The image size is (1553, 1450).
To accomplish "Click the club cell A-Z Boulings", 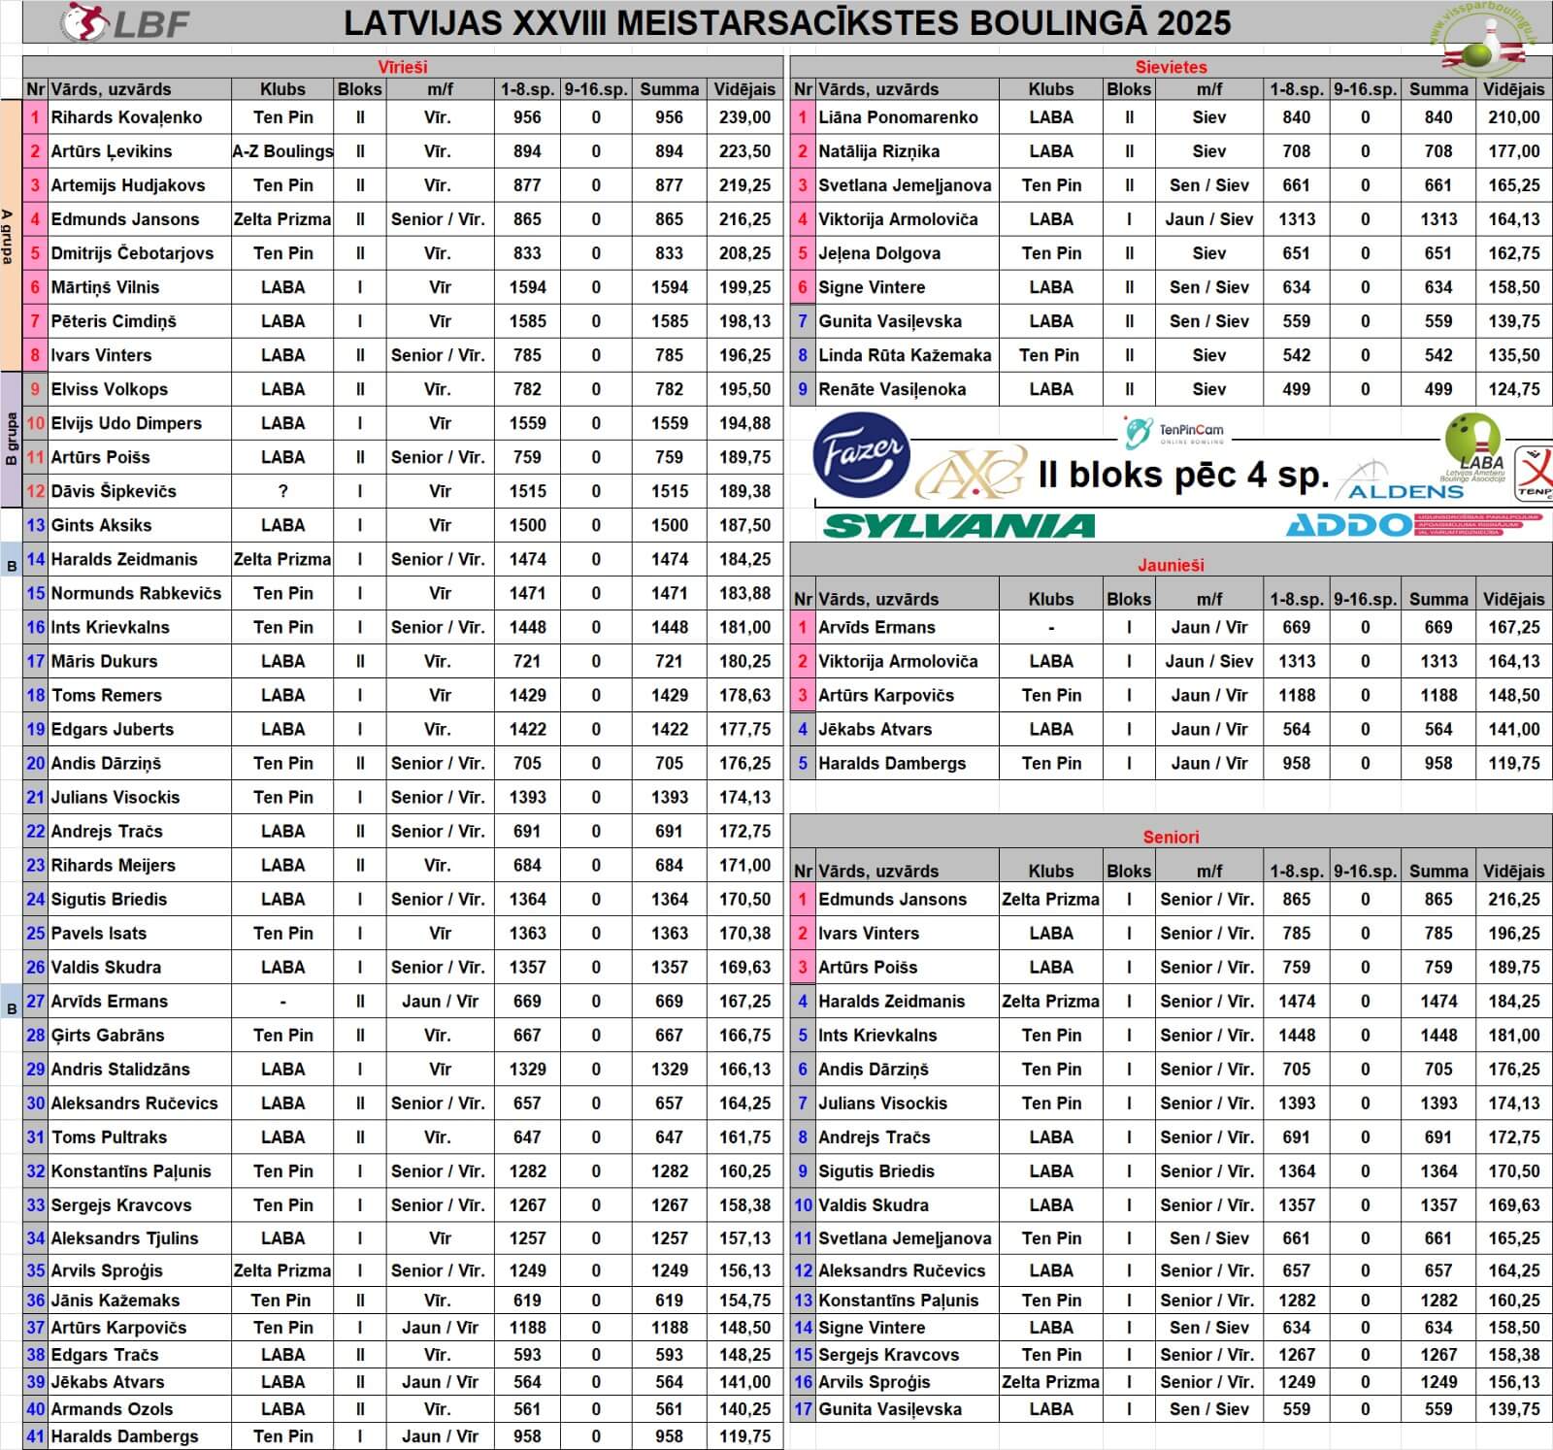I will coord(282,151).
